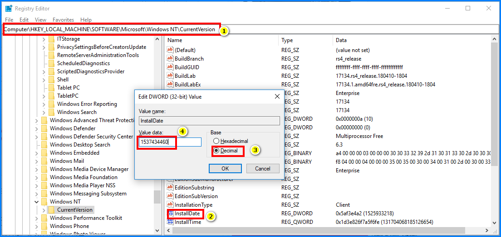Click the RemoteServerAdministrationTools folder icon

(x=51, y=55)
